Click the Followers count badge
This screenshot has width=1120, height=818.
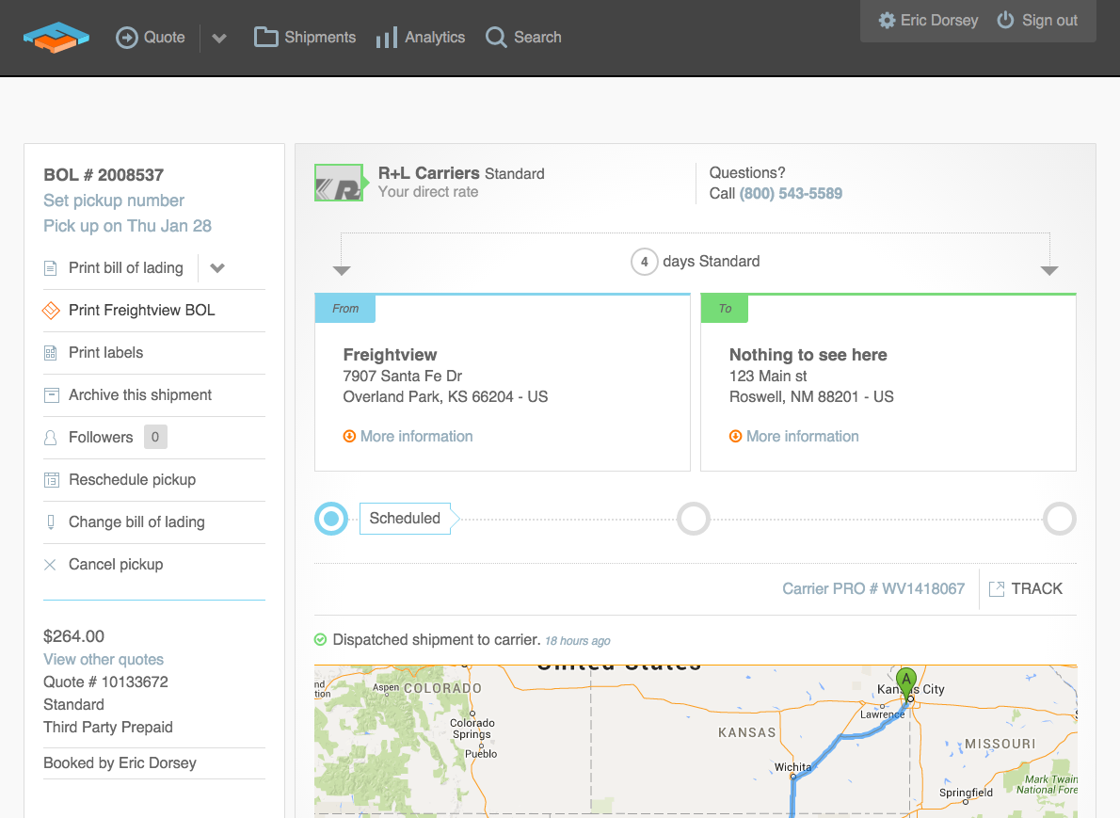pos(155,437)
